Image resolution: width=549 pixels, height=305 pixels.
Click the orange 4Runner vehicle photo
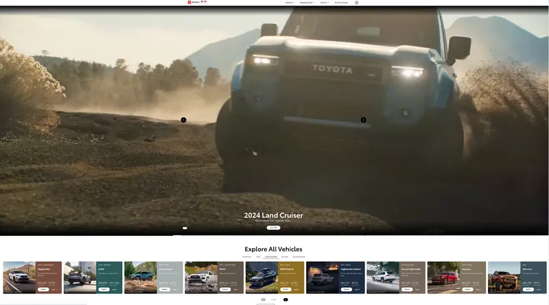click(504, 278)
